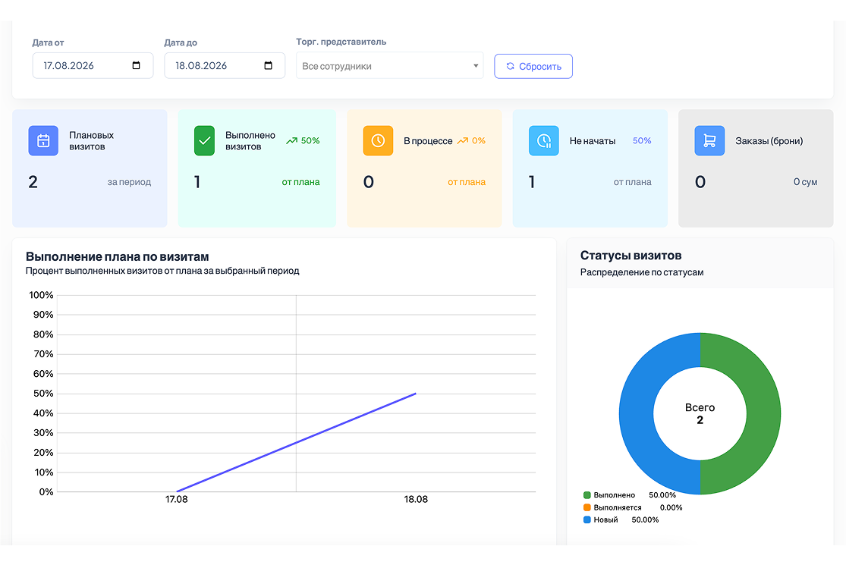Click the orange trend arrow beside 0%

click(462, 141)
